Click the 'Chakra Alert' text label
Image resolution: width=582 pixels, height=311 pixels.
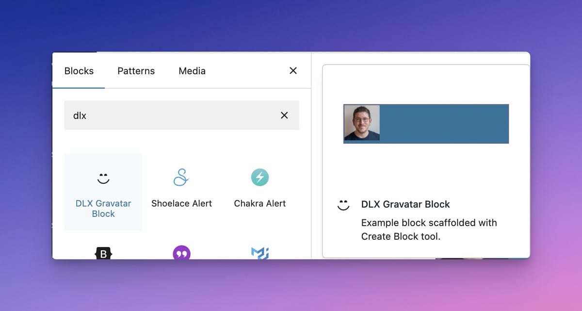coord(259,203)
